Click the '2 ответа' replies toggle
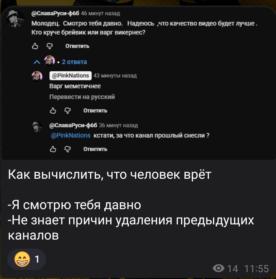 tap(75, 62)
